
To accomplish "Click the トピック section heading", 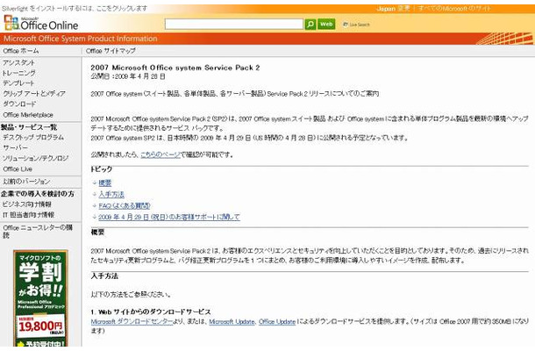I will (102, 169).
